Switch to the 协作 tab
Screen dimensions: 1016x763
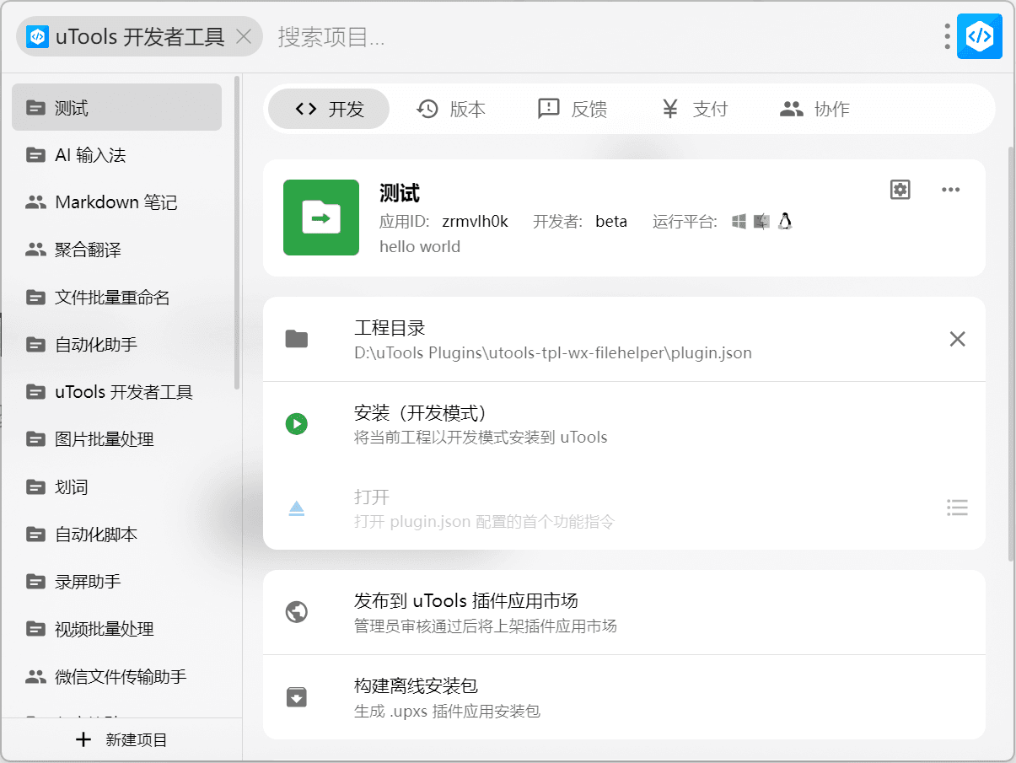click(x=814, y=109)
